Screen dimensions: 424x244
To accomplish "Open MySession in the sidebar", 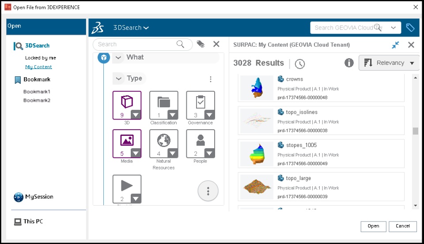I will click(39, 197).
